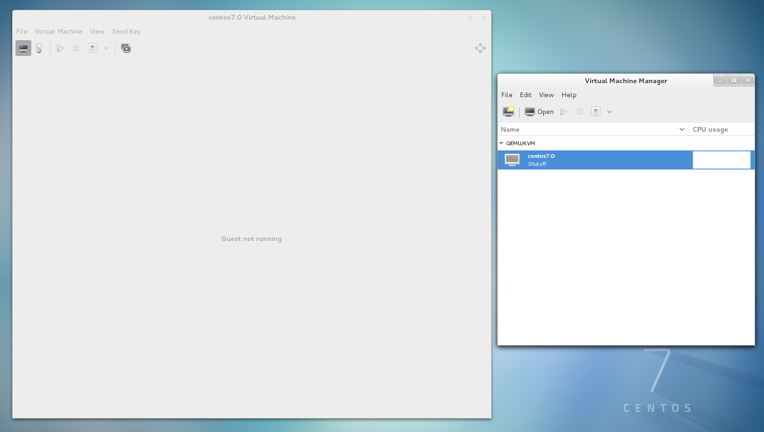Sort by Name column header
Viewport: 764px width, 432px height.
[x=593, y=129]
